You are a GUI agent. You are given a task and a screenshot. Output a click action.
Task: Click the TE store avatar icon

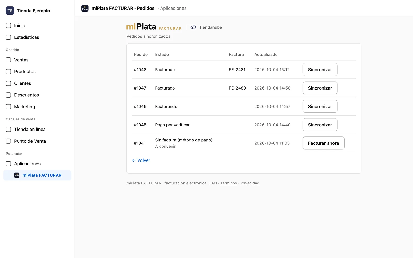pos(10,11)
